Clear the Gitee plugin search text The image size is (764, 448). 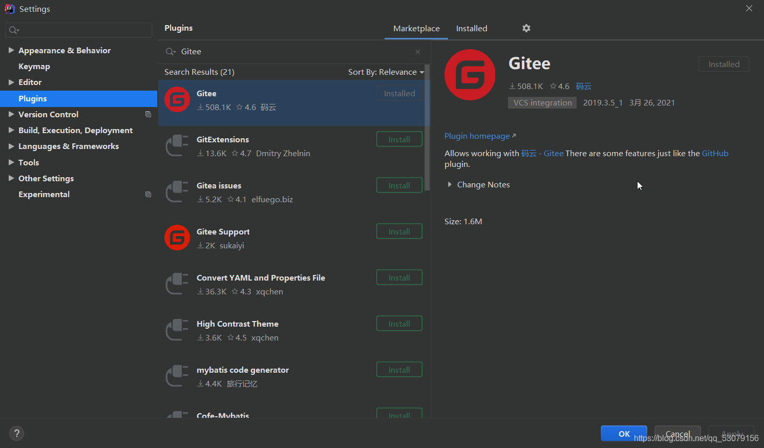pos(418,52)
